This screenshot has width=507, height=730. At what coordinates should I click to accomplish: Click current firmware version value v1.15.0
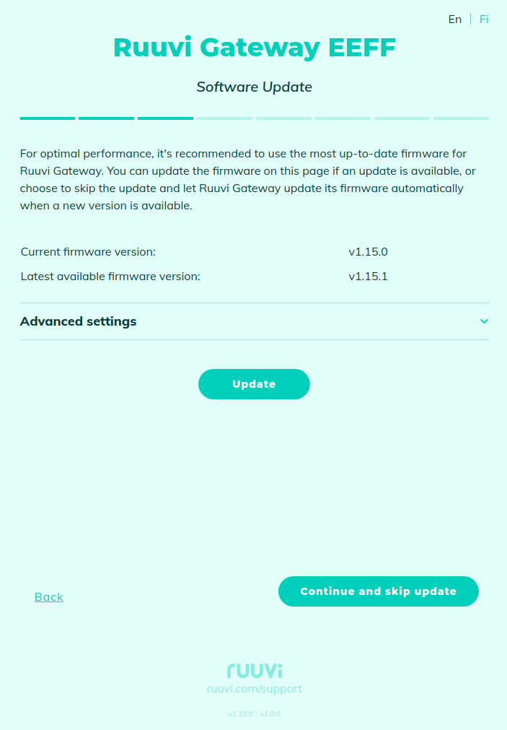click(368, 252)
